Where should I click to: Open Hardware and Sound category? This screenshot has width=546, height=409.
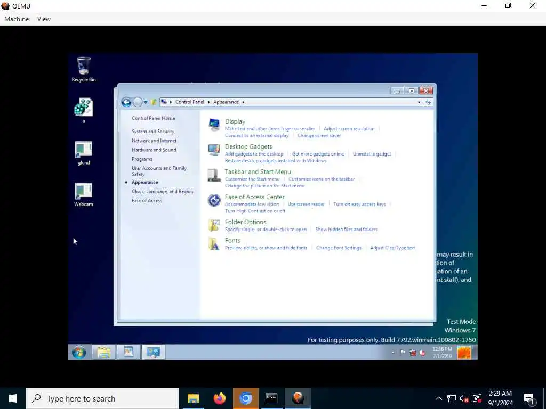(154, 150)
